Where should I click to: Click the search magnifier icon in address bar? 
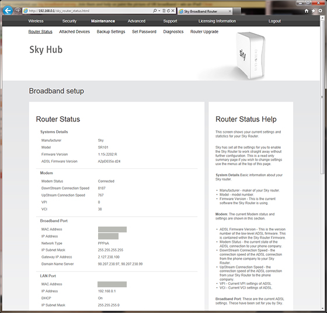click(x=155, y=11)
